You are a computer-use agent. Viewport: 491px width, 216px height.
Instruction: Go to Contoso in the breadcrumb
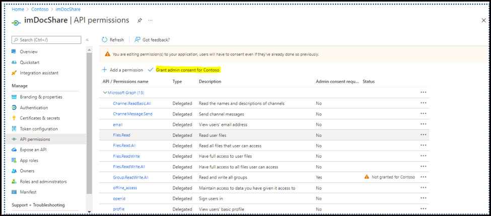pyautogui.click(x=39, y=10)
